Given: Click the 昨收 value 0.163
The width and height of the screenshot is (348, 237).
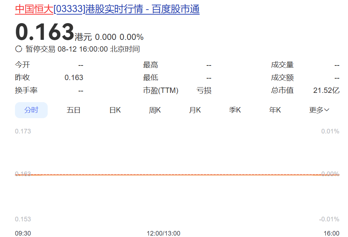Looking at the screenshot, I should [x=74, y=78].
